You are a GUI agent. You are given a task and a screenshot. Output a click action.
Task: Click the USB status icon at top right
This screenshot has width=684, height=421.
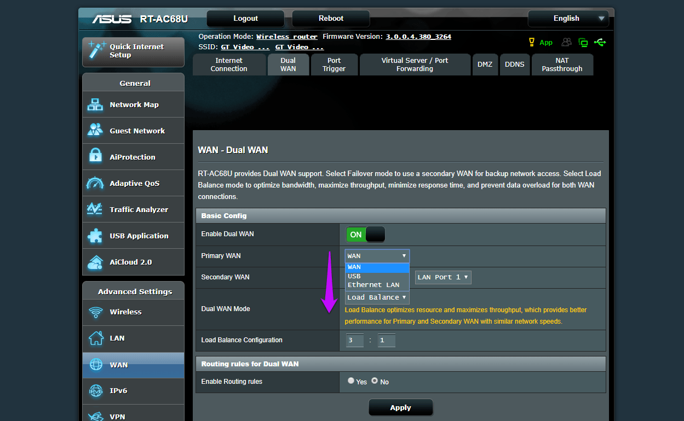[x=600, y=42]
